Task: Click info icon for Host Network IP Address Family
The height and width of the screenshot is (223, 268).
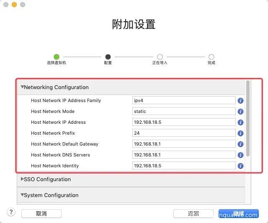Action: 240,100
